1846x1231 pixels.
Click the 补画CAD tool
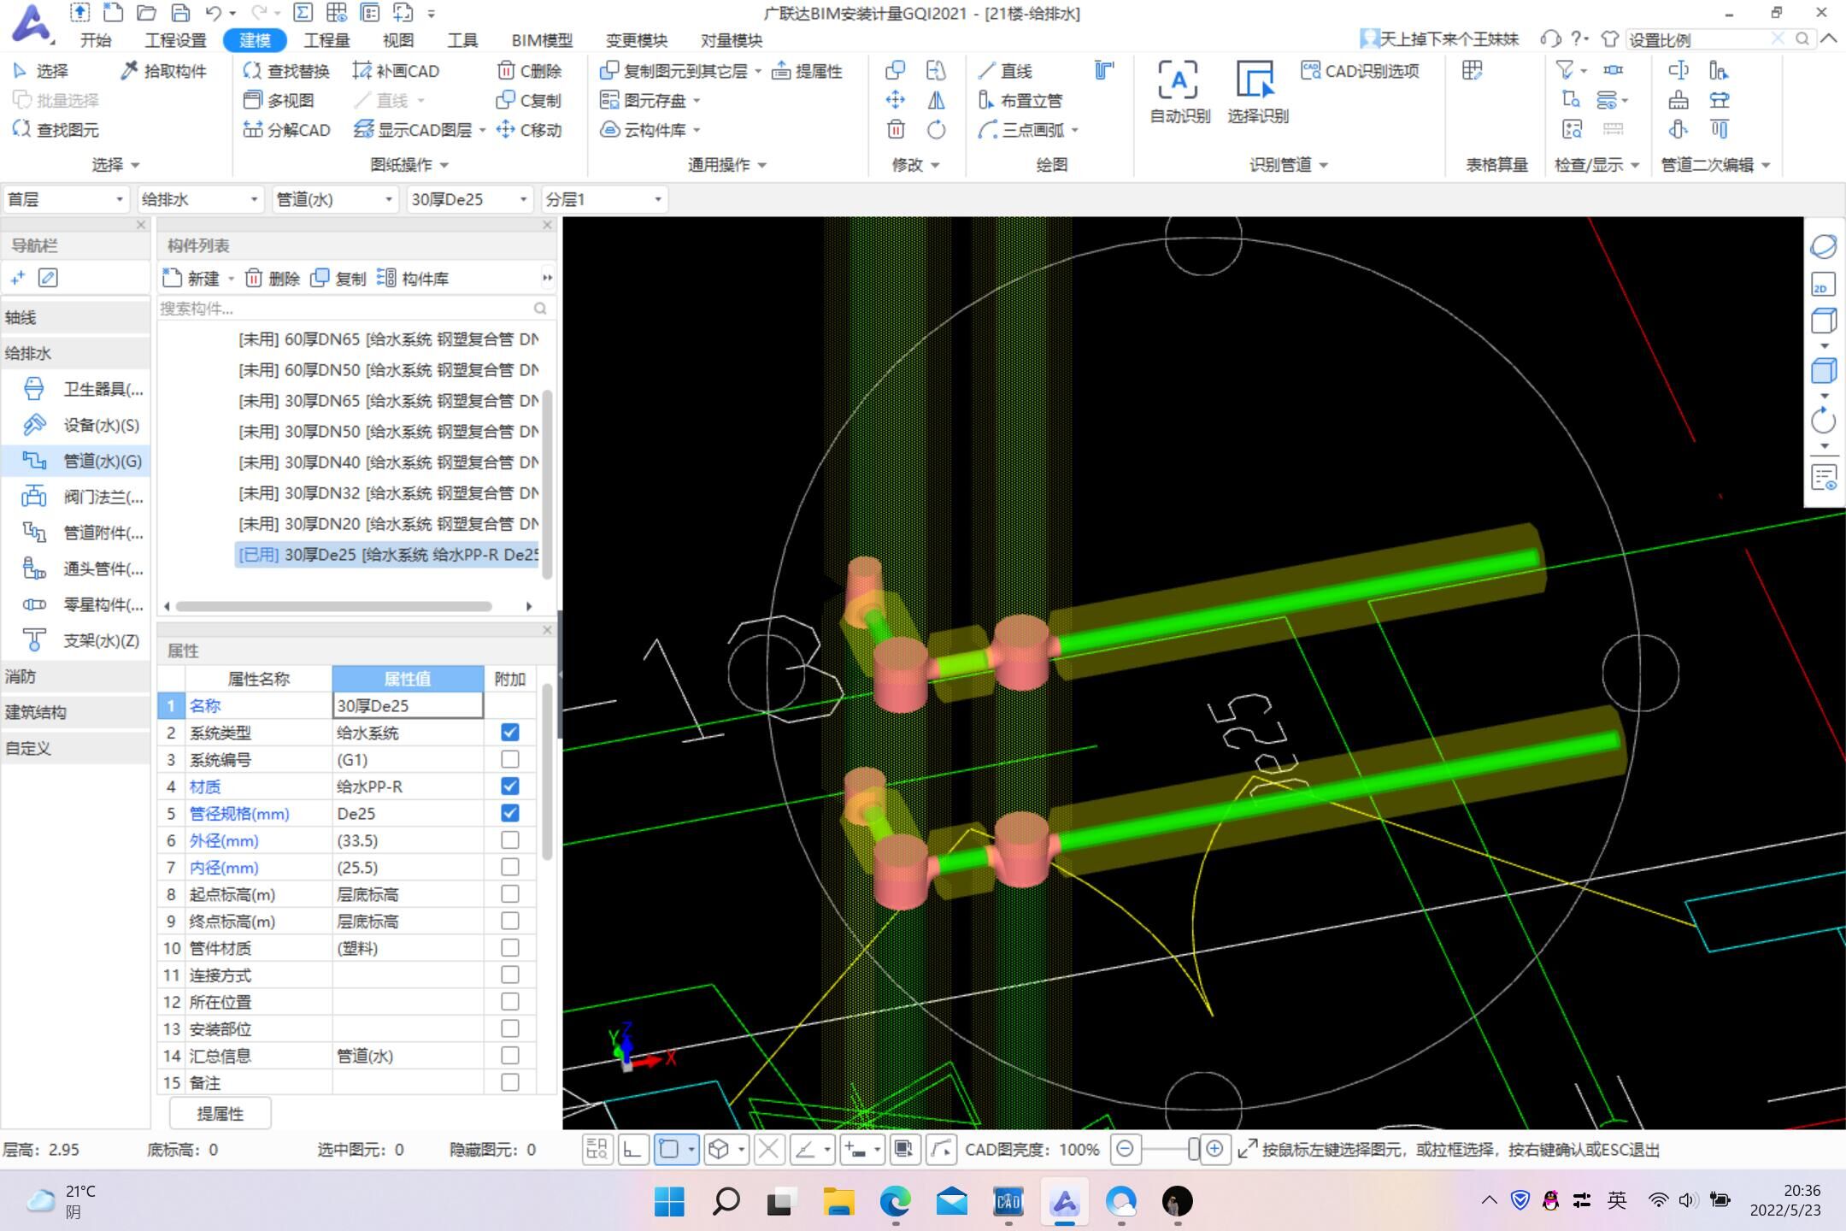pos(396,71)
